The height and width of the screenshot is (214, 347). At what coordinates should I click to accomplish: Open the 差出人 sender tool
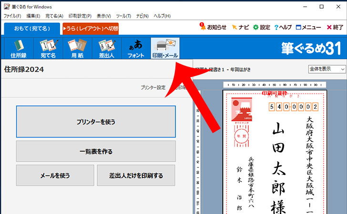[107, 49]
